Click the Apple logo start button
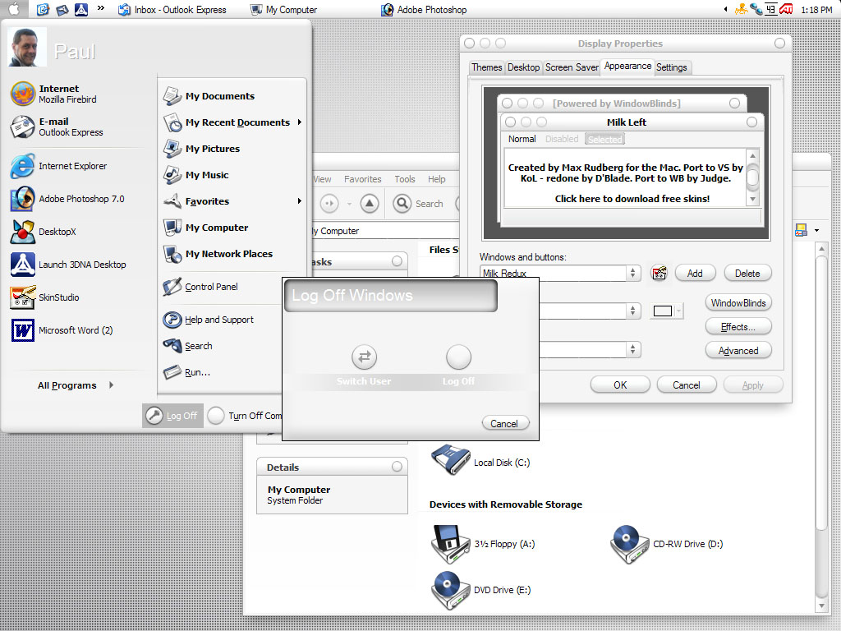 click(x=13, y=8)
